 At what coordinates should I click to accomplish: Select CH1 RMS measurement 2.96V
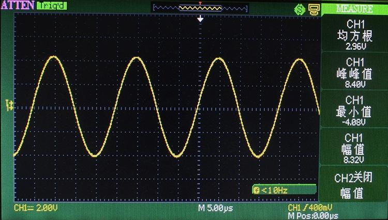click(x=354, y=35)
